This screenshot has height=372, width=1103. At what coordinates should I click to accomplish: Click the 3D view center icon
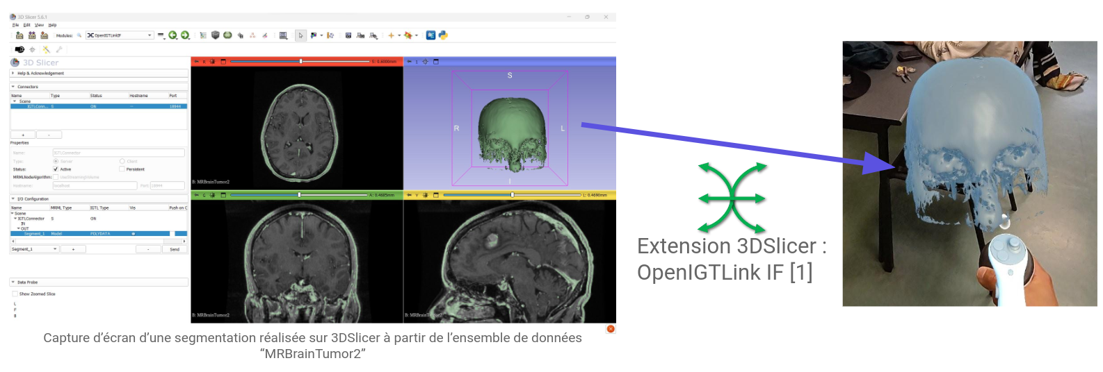coord(426,62)
